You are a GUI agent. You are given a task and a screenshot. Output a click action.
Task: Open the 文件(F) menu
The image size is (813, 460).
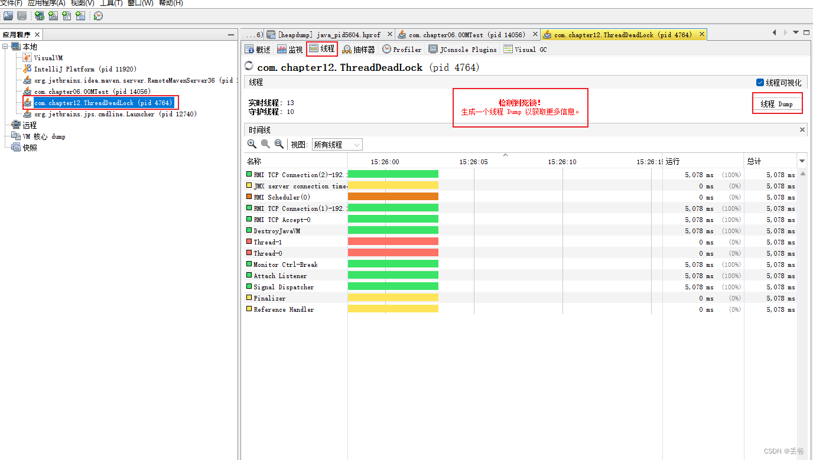(x=11, y=3)
